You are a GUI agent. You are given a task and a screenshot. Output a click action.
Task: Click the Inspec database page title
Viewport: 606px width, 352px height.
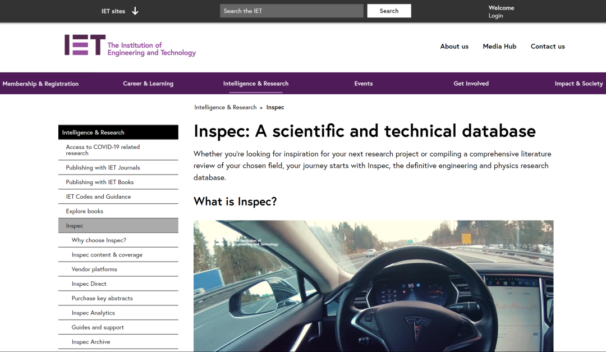[365, 131]
